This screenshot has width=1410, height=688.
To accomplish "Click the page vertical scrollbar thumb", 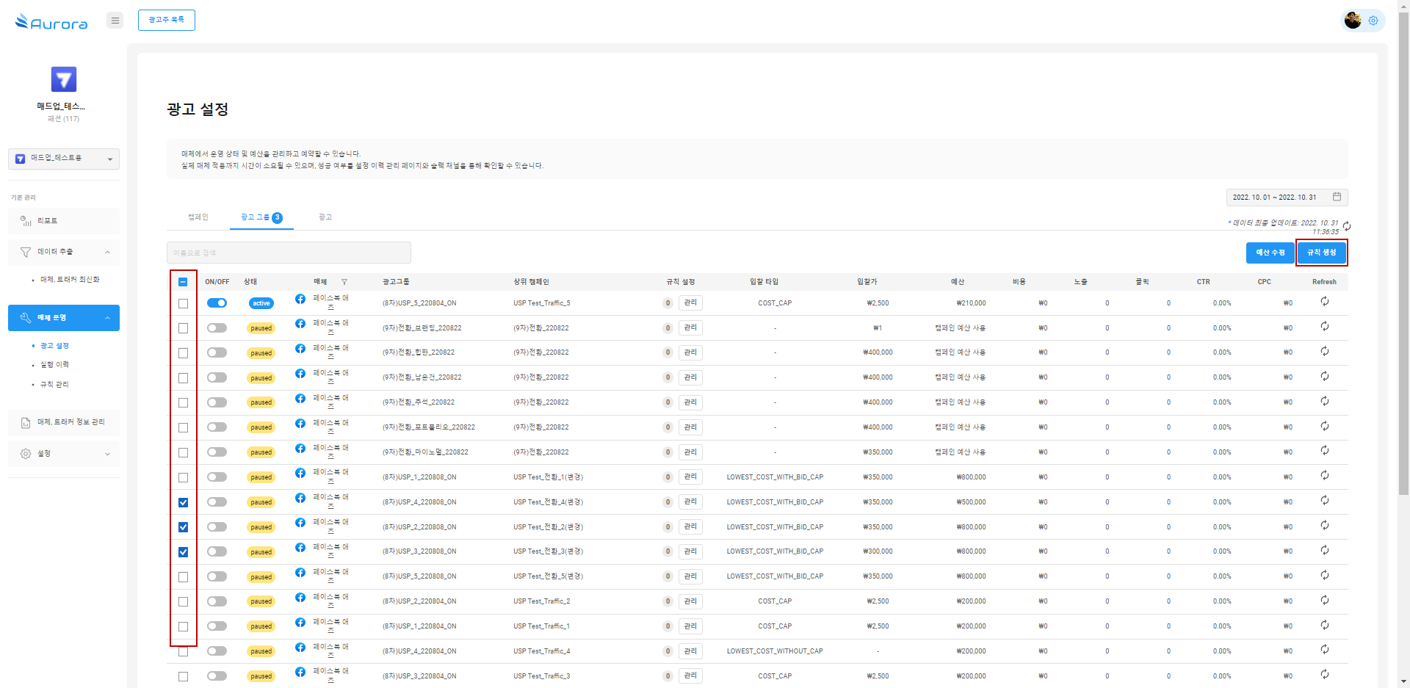I will (1403, 250).
